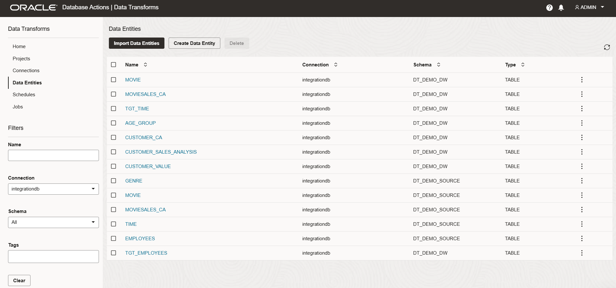Image resolution: width=616 pixels, height=288 pixels.
Task: Open actions menu for AGE_GROUP row
Action: point(582,123)
